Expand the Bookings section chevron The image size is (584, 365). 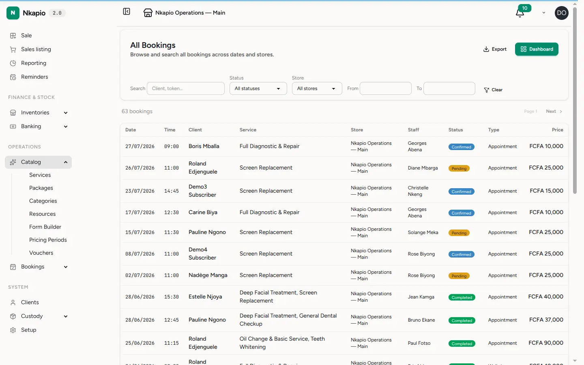pyautogui.click(x=66, y=267)
